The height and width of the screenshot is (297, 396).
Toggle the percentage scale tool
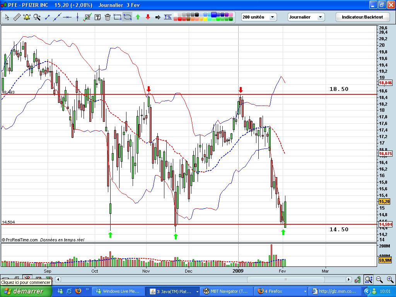pos(168,17)
